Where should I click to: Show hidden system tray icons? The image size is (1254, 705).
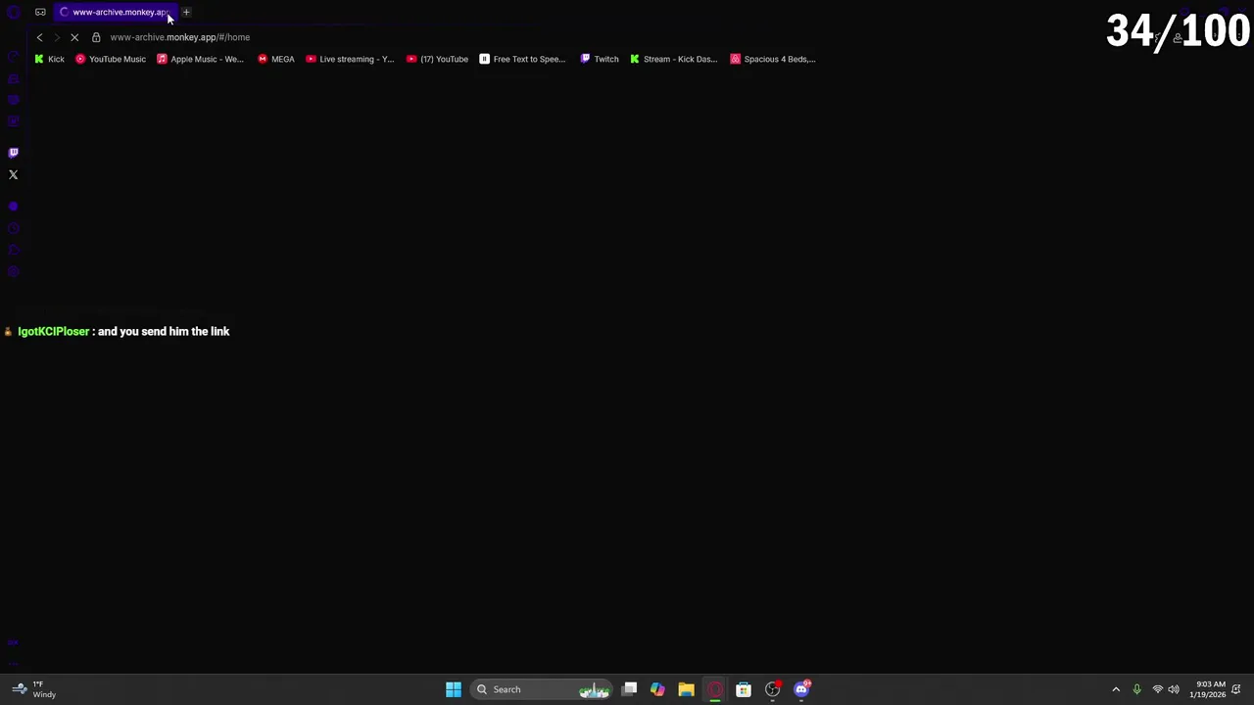(x=1116, y=689)
